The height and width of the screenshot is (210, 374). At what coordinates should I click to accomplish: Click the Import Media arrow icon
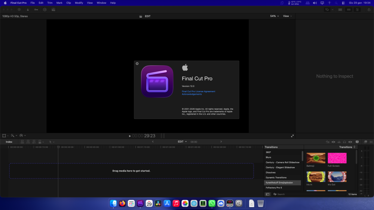pyautogui.click(x=28, y=10)
